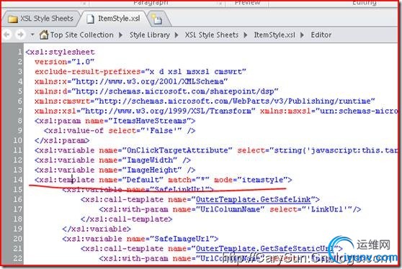Screen dimensions: 402x269
Task: Click line number 22 in the gutter
Action: pyautogui.click(x=18, y=258)
